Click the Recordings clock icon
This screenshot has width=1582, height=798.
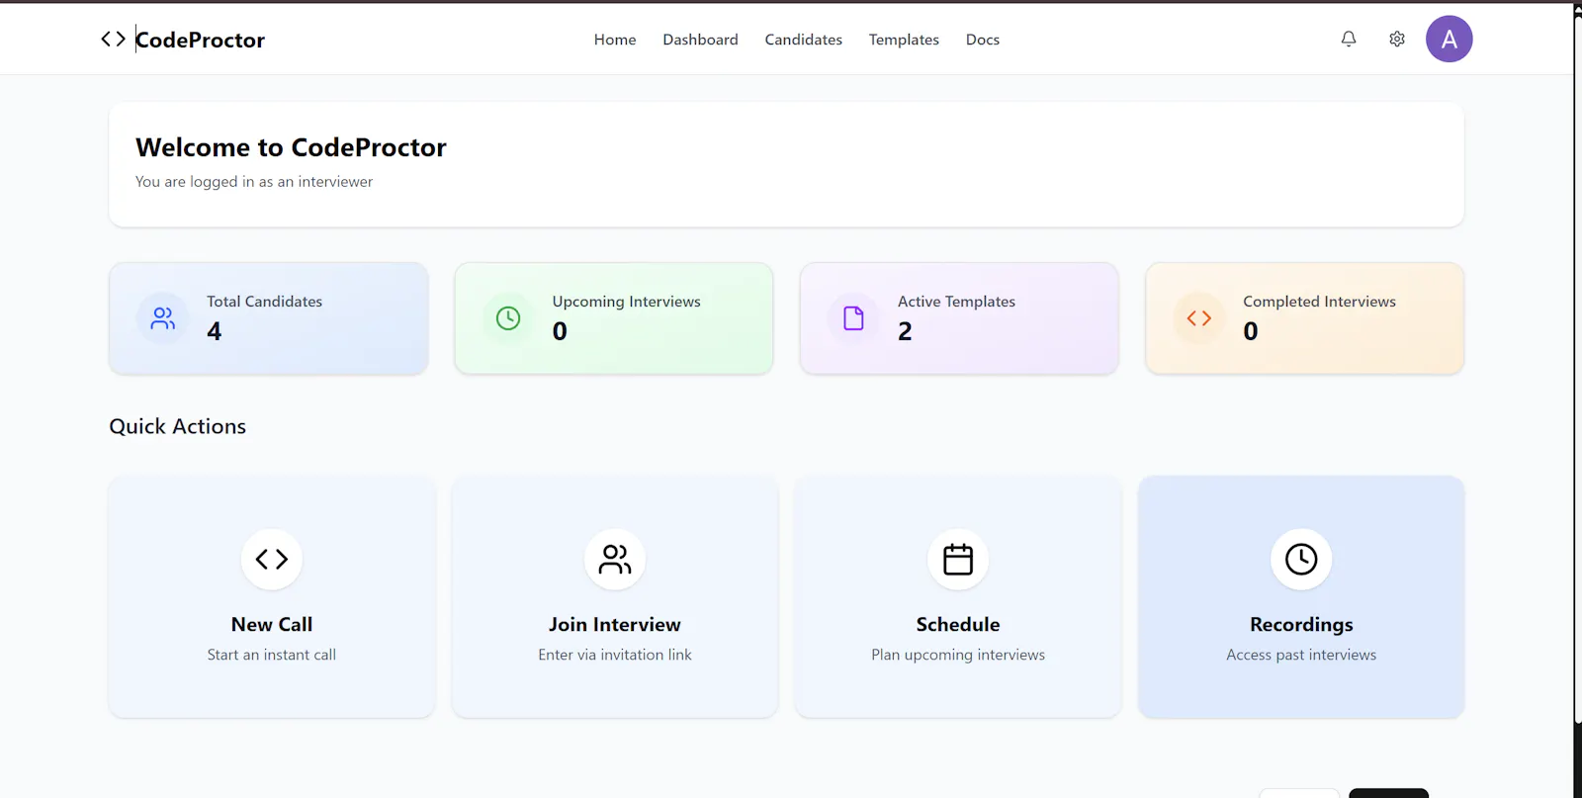coord(1301,560)
